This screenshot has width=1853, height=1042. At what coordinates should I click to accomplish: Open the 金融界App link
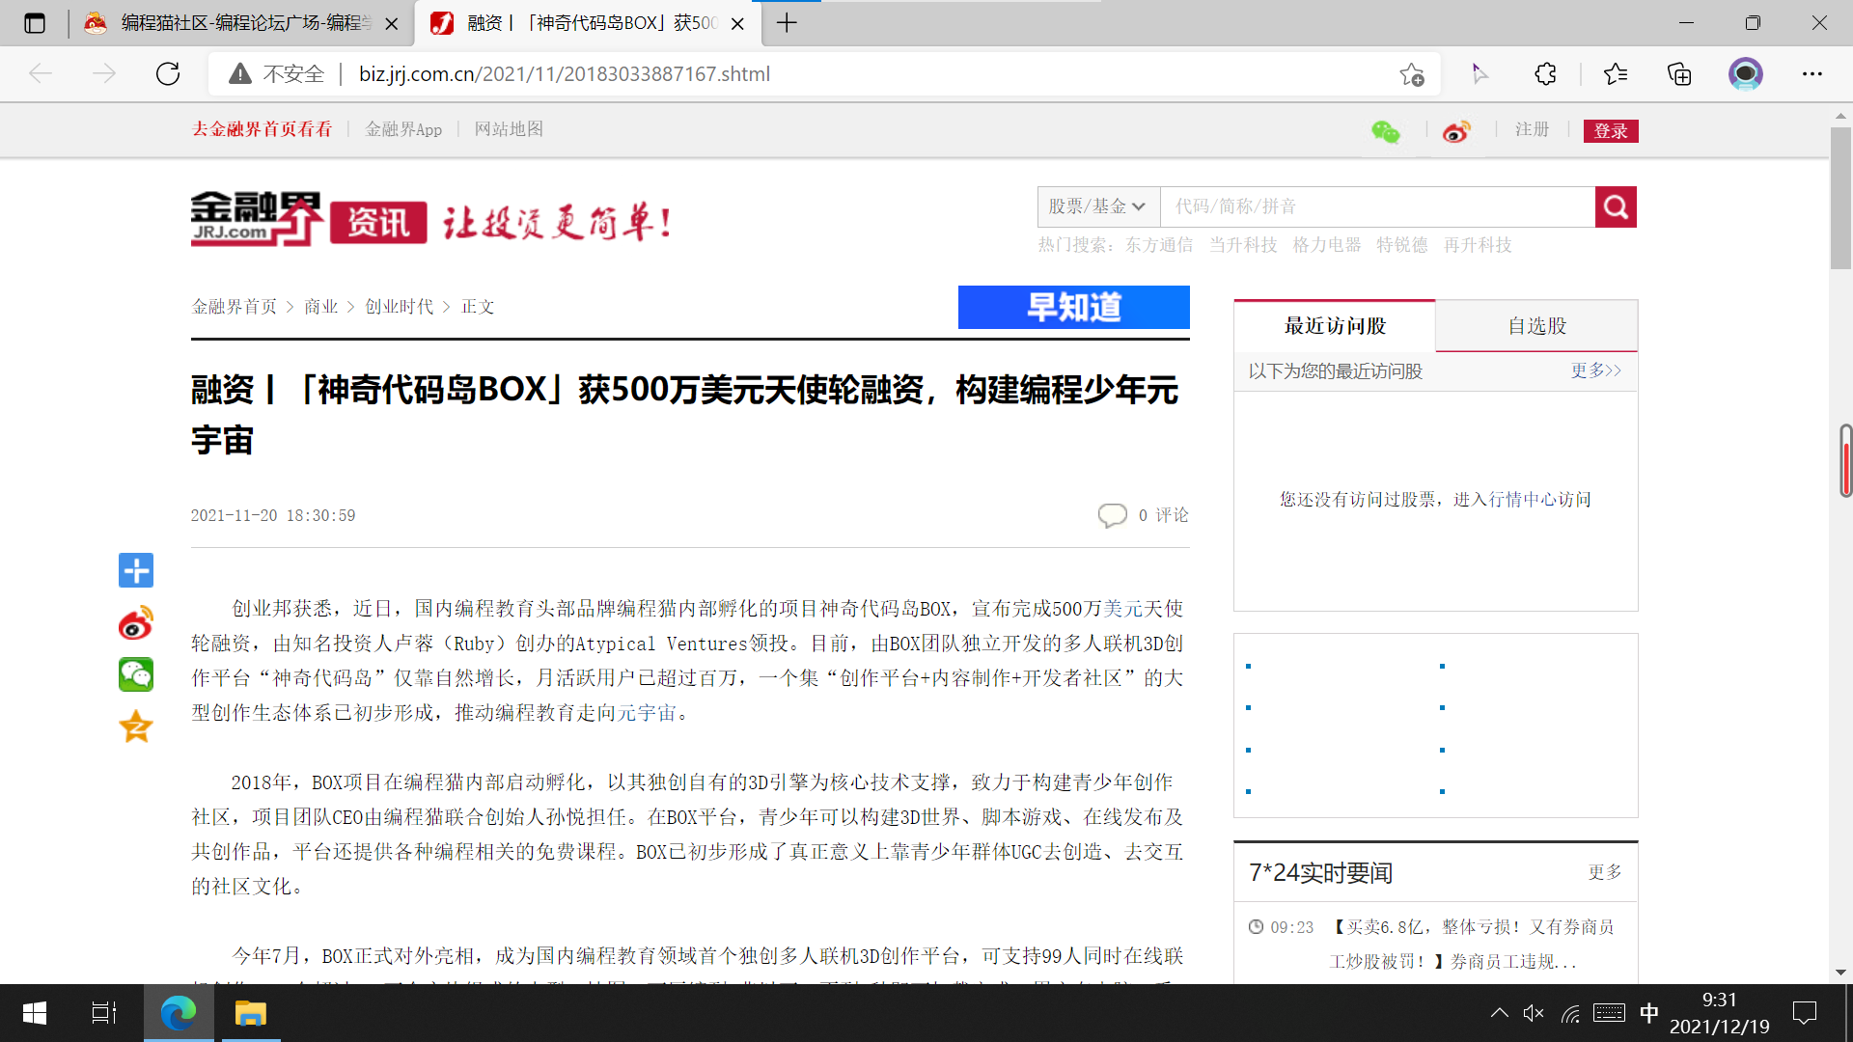(x=403, y=129)
